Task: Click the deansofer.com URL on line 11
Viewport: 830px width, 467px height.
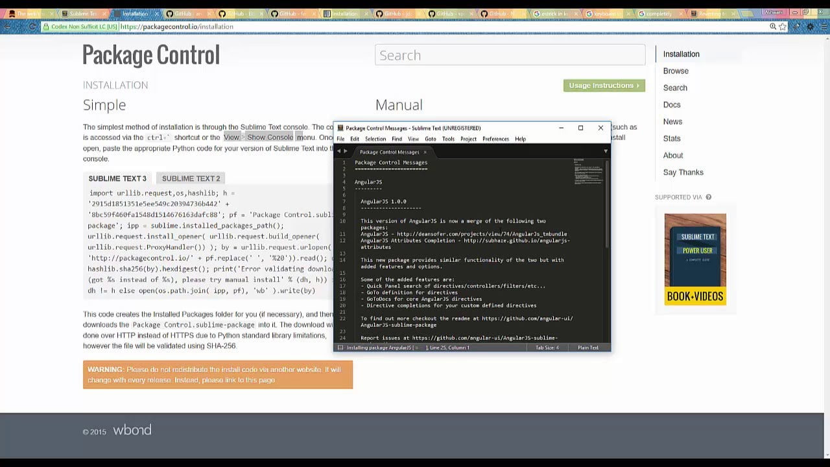Action: pos(482,234)
